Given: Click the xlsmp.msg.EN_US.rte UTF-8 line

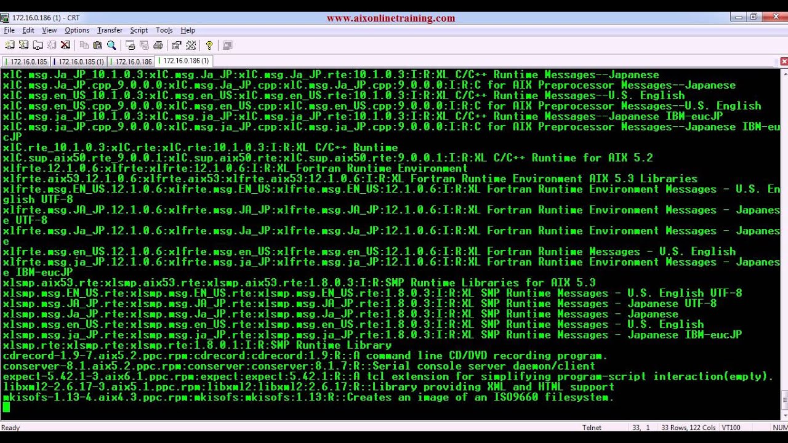Looking at the screenshot, I should coord(372,293).
